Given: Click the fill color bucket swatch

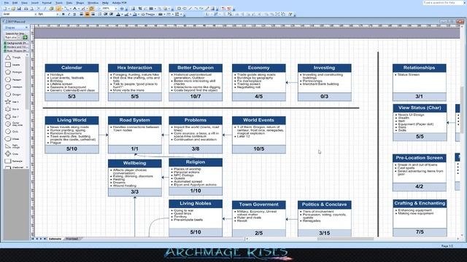Looking at the screenshot, I should tap(134, 15).
